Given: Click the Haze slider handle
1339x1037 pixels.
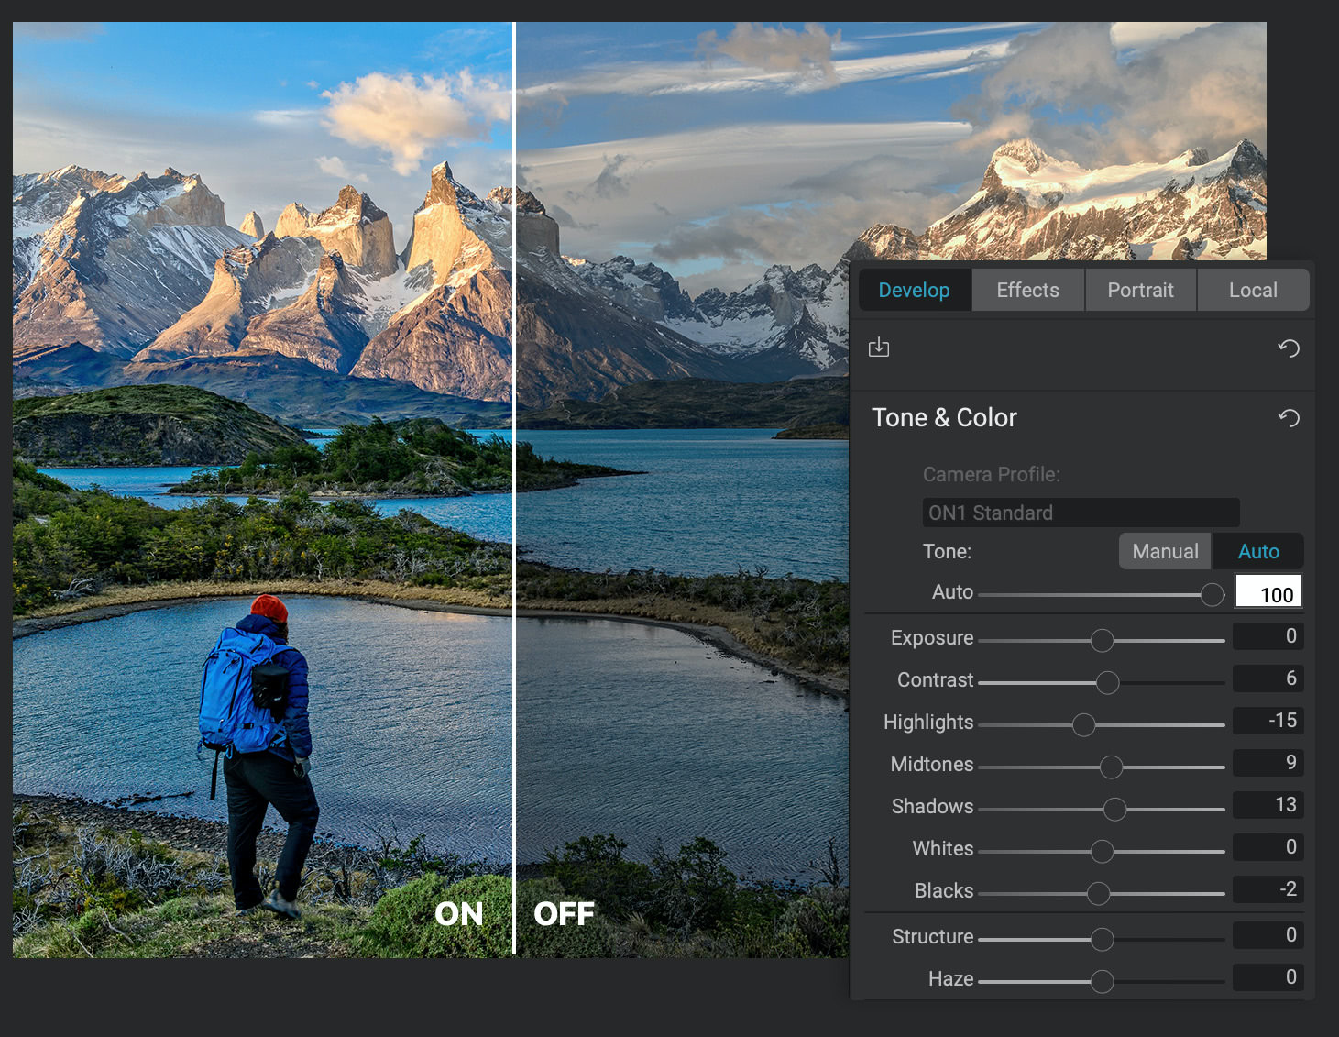Looking at the screenshot, I should [1102, 981].
